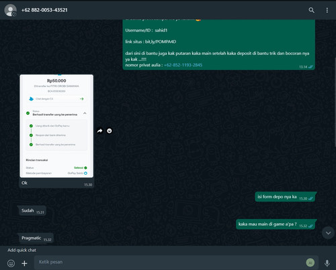336x270 pixels.
Task: Open the emoji picker beside the message field
Action: point(11,263)
